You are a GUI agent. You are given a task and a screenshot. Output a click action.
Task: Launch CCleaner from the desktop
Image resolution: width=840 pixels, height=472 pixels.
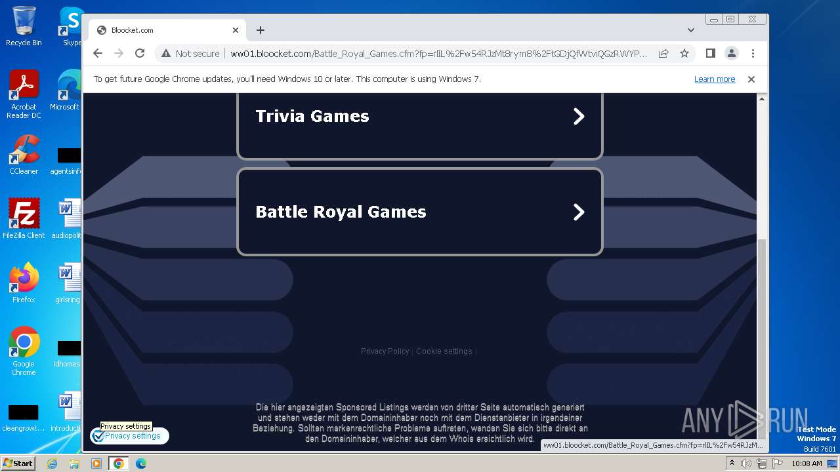[24, 155]
